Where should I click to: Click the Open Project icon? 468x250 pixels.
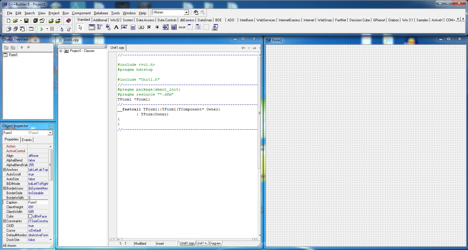[42, 21]
